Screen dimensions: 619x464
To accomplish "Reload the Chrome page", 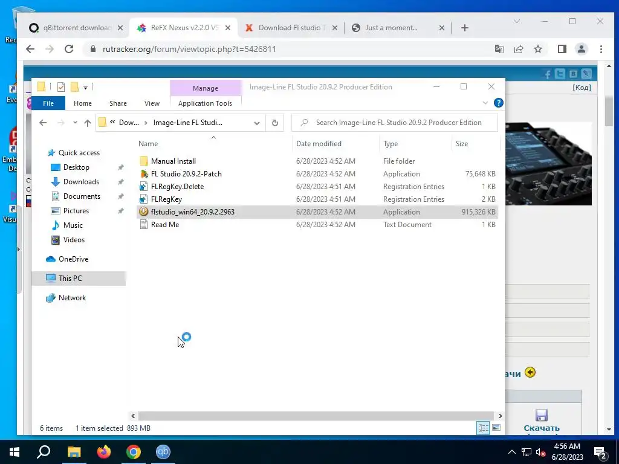I will tap(69, 49).
